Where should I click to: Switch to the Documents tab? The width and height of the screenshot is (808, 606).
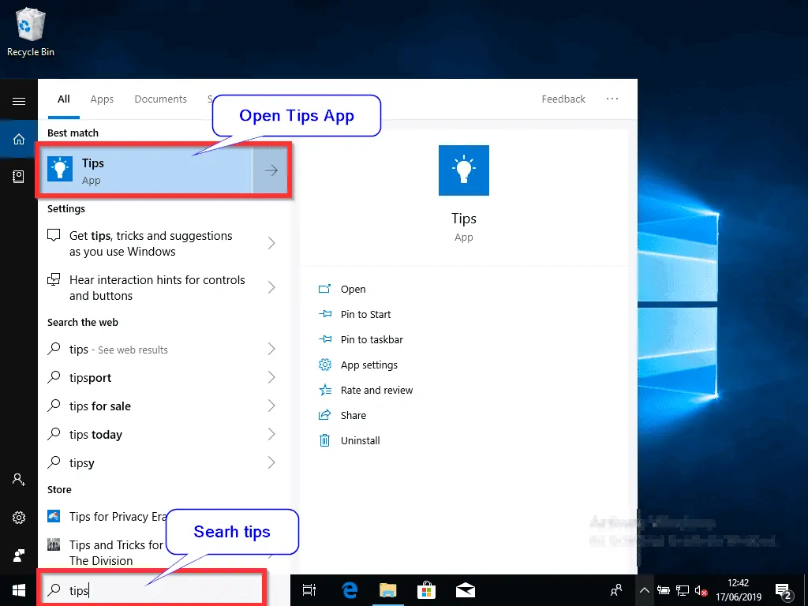coord(160,99)
